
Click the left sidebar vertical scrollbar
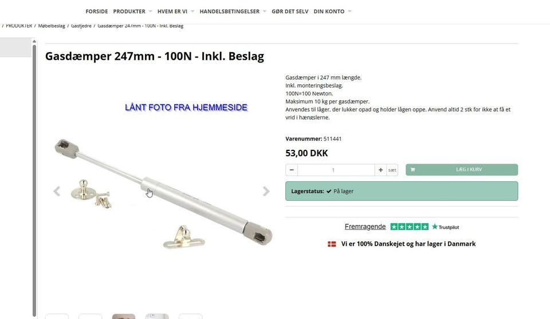click(34, 179)
